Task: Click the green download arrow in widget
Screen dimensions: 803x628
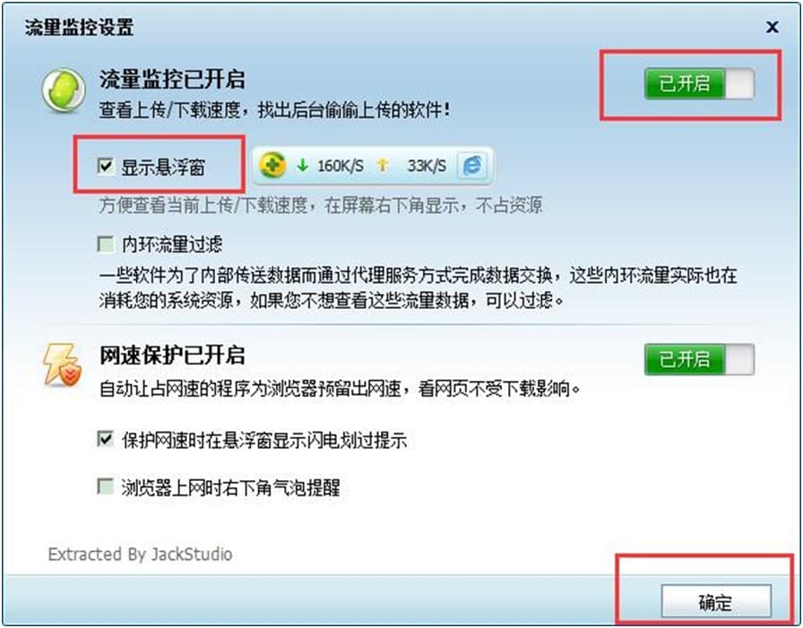Action: click(x=303, y=166)
